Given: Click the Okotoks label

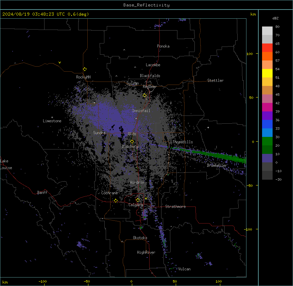Looking at the screenshot, I should tap(140, 238).
